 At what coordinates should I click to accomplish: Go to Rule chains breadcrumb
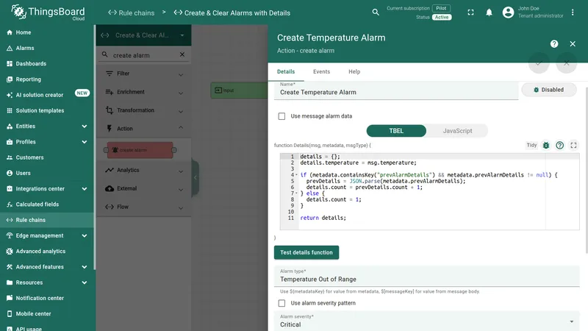[132, 13]
